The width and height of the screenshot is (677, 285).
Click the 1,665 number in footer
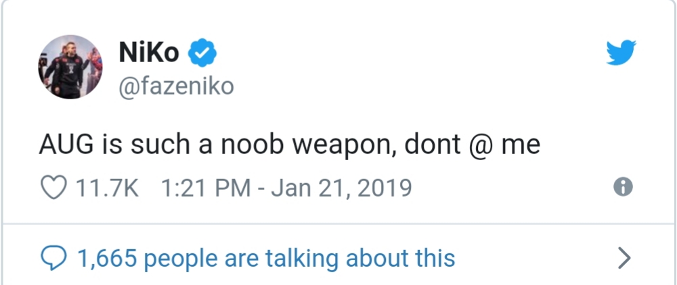click(x=107, y=257)
